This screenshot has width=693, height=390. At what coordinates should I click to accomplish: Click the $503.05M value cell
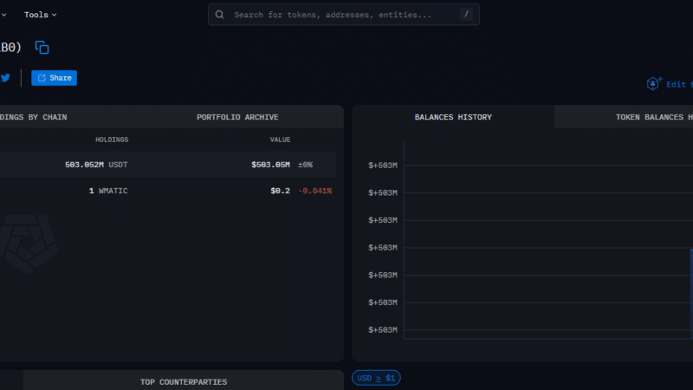pyautogui.click(x=270, y=165)
